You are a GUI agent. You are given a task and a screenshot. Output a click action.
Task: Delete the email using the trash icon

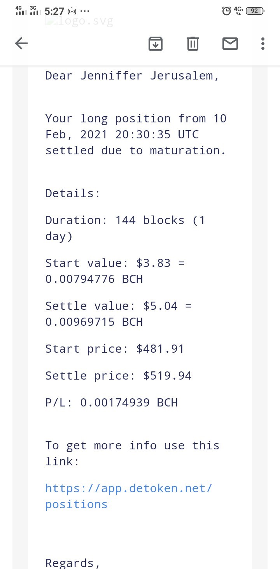[193, 44]
